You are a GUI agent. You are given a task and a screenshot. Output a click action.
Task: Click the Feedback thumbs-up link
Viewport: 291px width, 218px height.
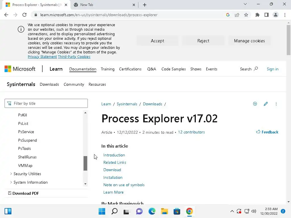[267, 132]
